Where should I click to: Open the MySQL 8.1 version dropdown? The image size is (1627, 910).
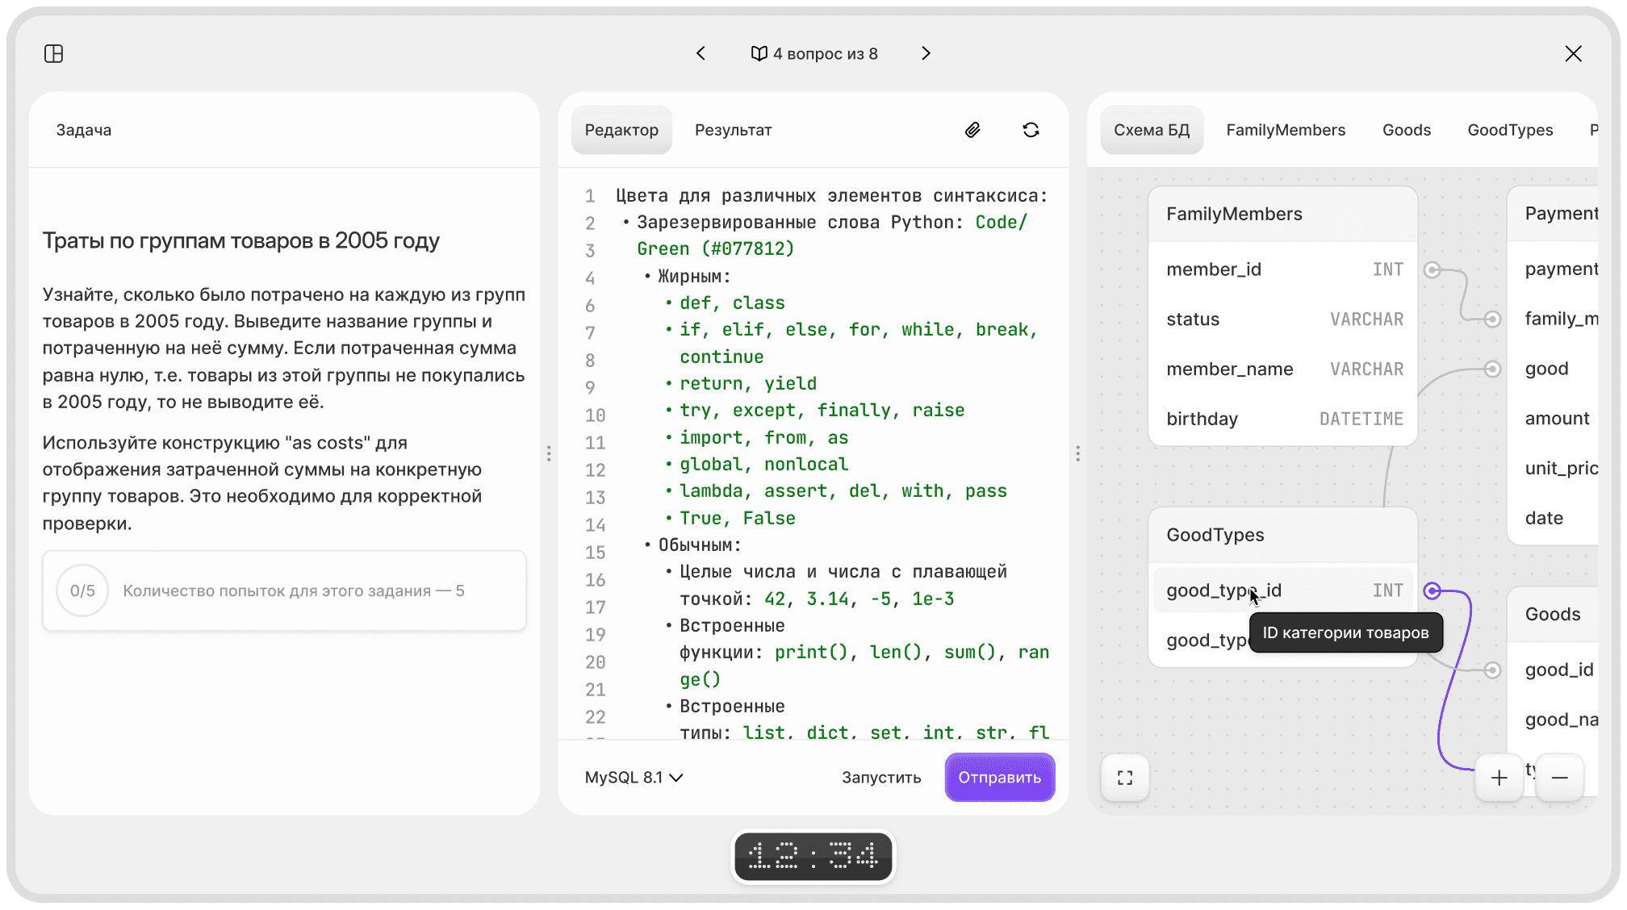coord(634,778)
